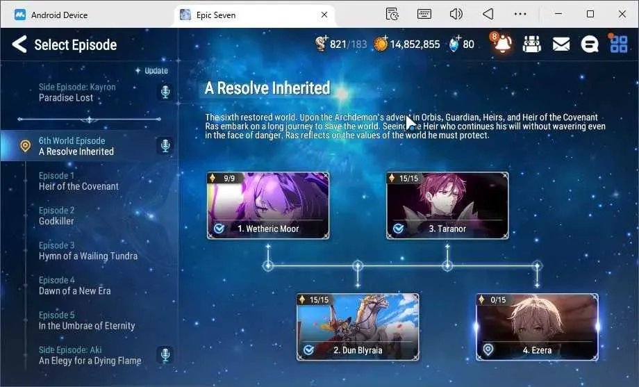639x387 pixels.
Task: Play voice for An Elegy for a Dying Flame
Action: (x=165, y=355)
